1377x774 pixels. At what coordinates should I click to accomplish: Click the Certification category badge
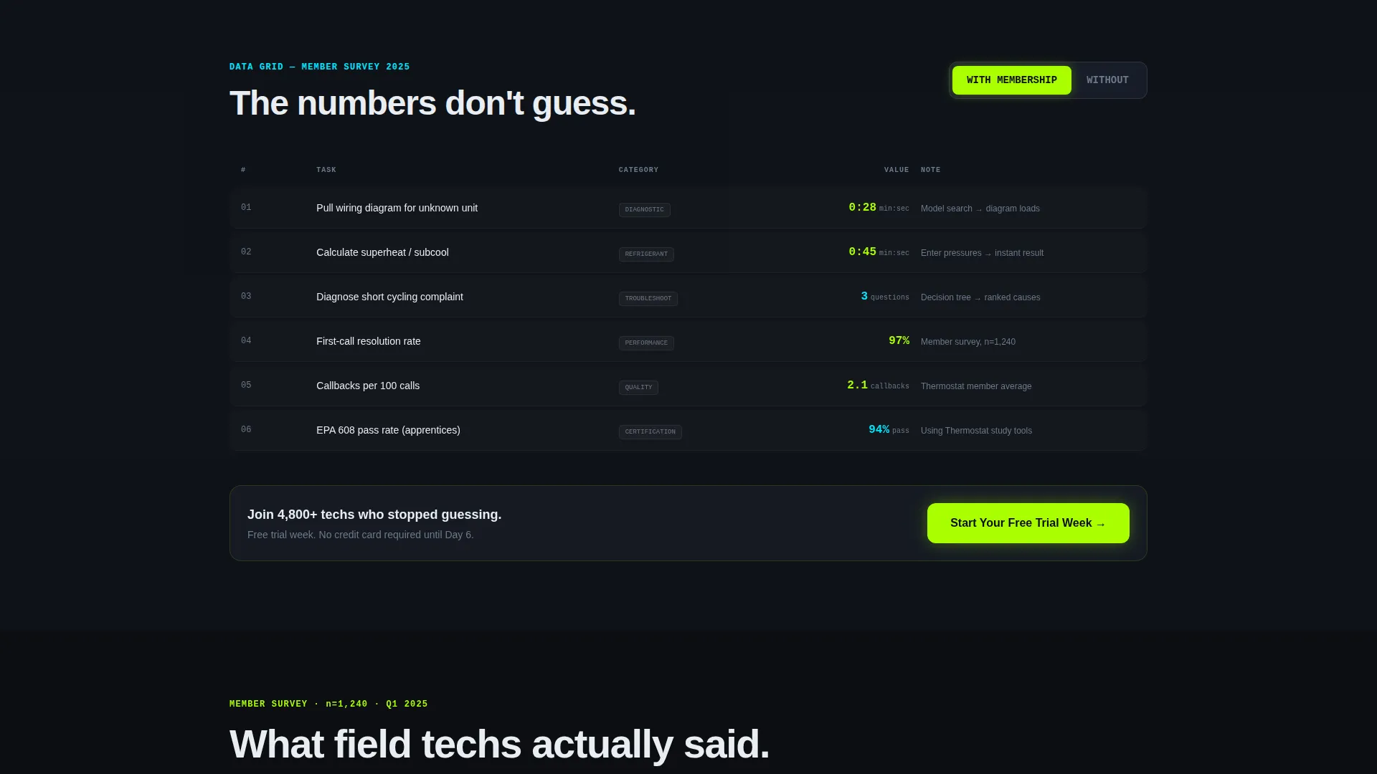650,432
